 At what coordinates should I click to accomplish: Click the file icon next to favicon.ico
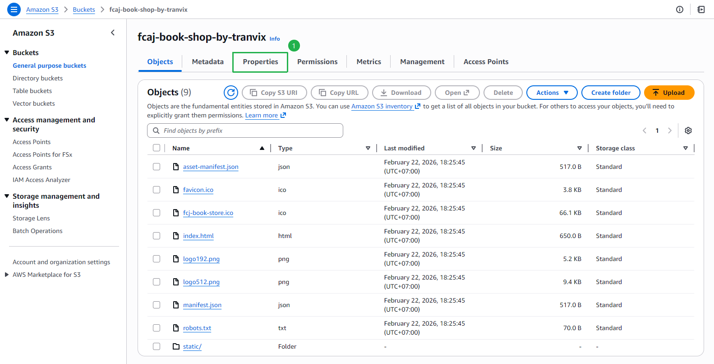click(176, 190)
